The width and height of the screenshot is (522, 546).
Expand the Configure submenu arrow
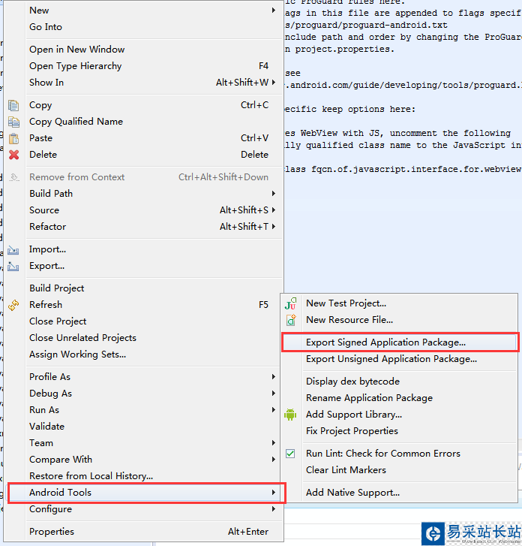click(274, 509)
